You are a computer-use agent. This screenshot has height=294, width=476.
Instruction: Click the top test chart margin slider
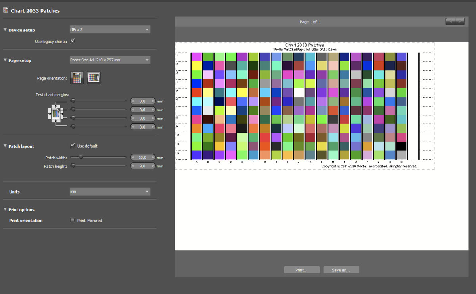[x=73, y=101]
